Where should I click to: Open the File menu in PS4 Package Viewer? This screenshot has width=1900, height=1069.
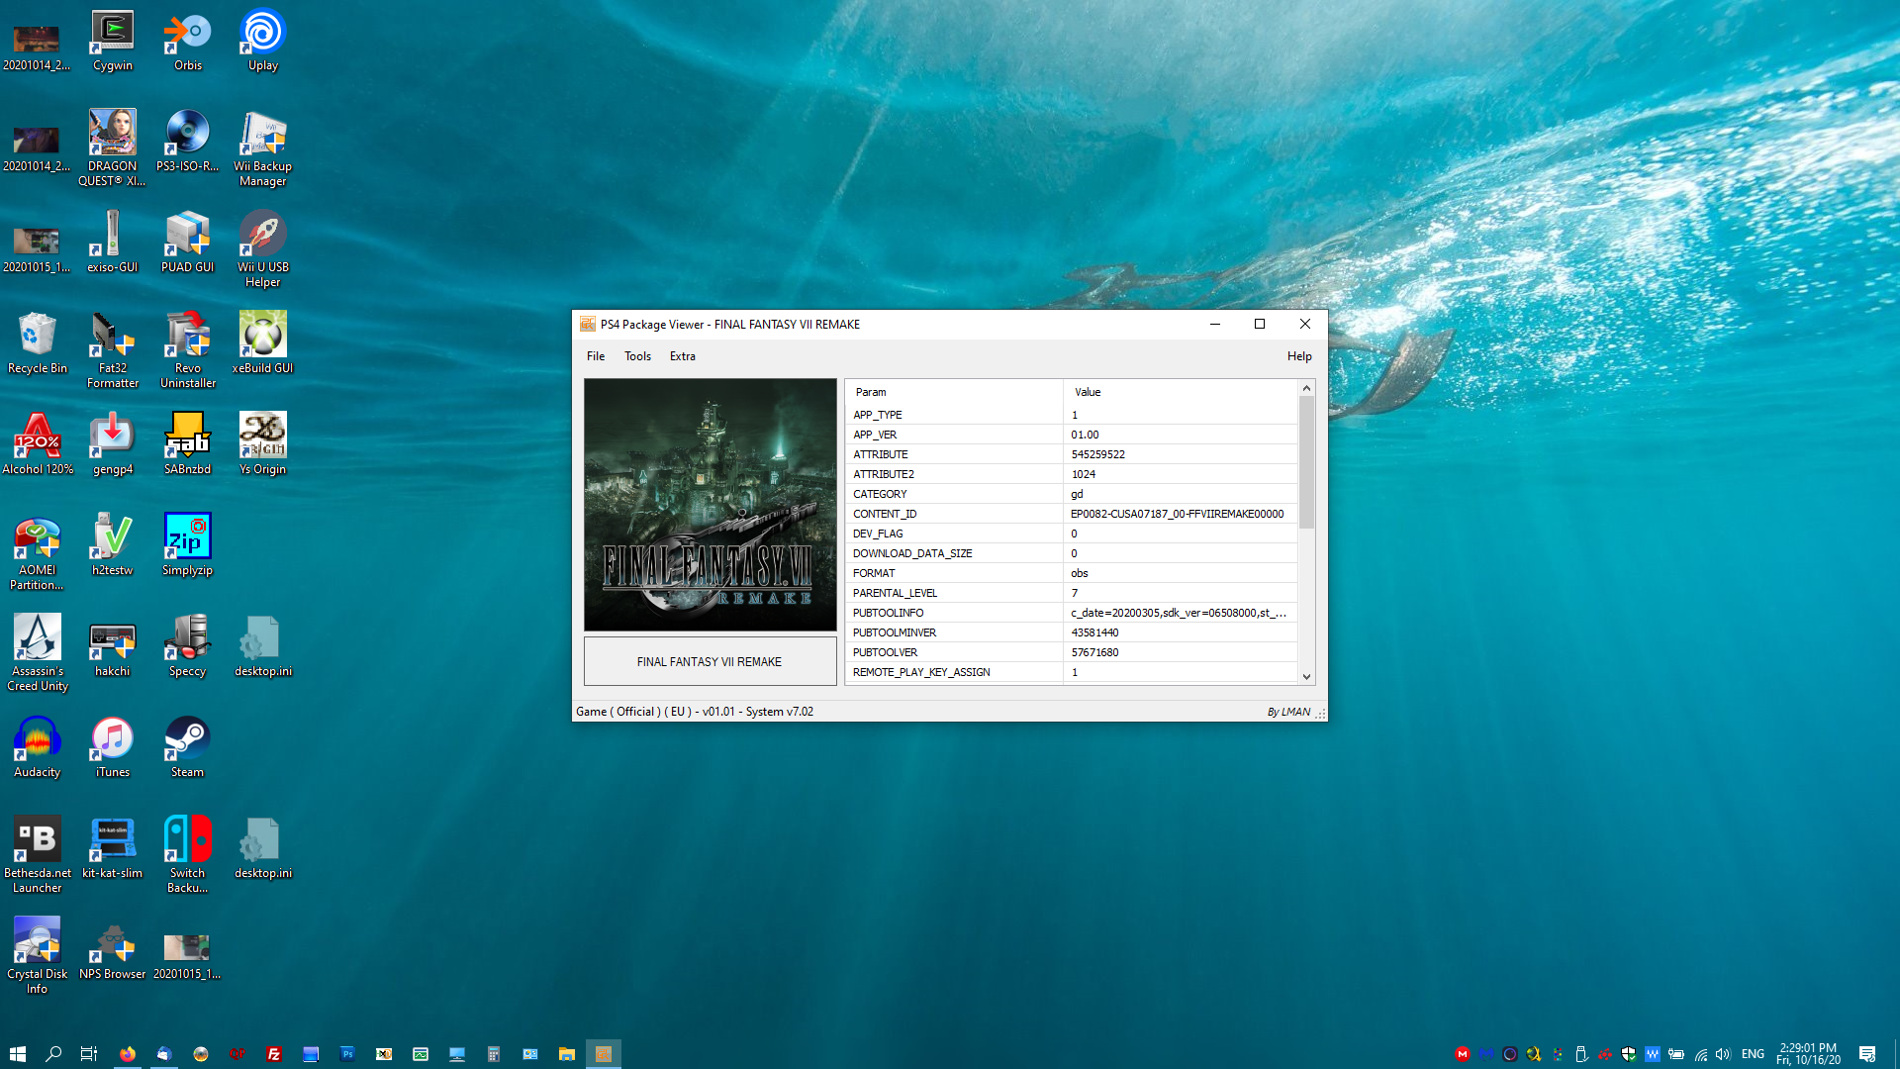596,356
